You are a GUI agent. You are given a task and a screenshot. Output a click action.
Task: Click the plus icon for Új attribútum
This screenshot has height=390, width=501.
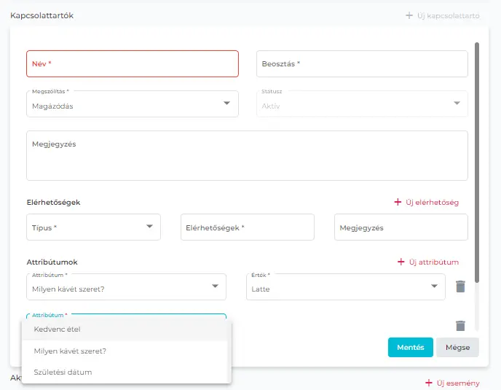[x=401, y=262]
